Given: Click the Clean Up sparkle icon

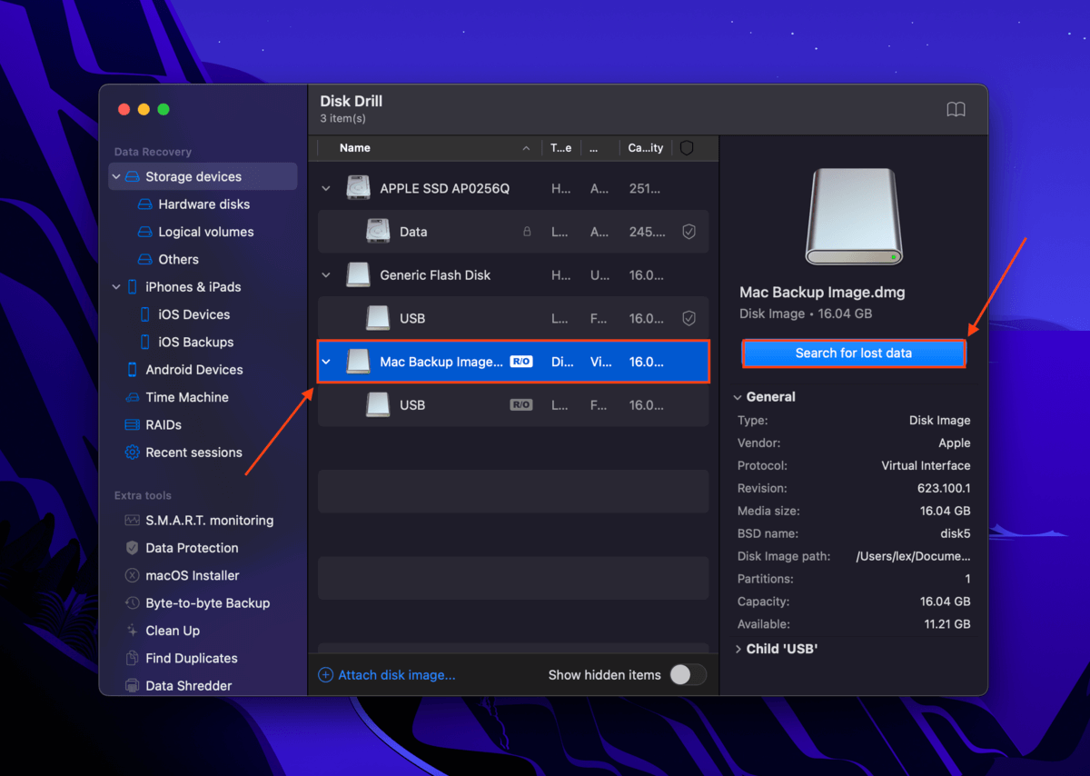Looking at the screenshot, I should 133,631.
